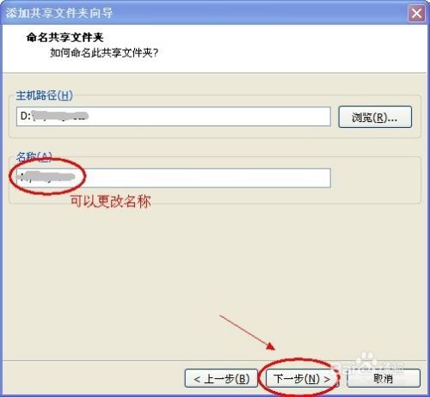Go back with 上一步(B) button

[221, 379]
